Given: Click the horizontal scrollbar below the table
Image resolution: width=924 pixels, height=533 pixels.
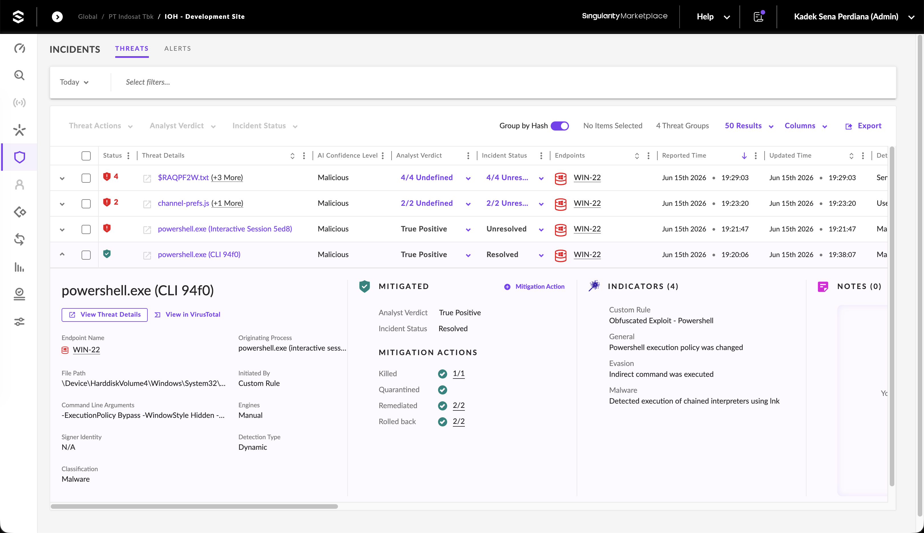Looking at the screenshot, I should [x=194, y=506].
